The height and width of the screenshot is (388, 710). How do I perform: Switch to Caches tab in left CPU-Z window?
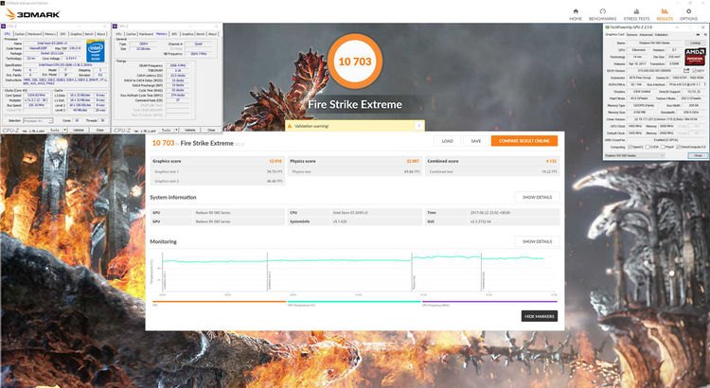[20, 34]
